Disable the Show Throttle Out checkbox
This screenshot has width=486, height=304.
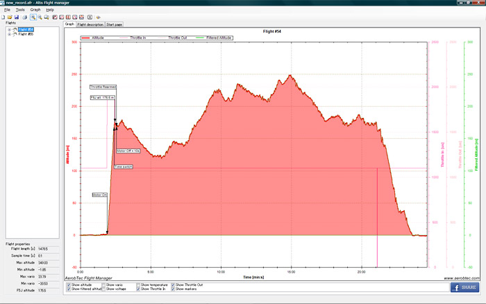point(173,285)
